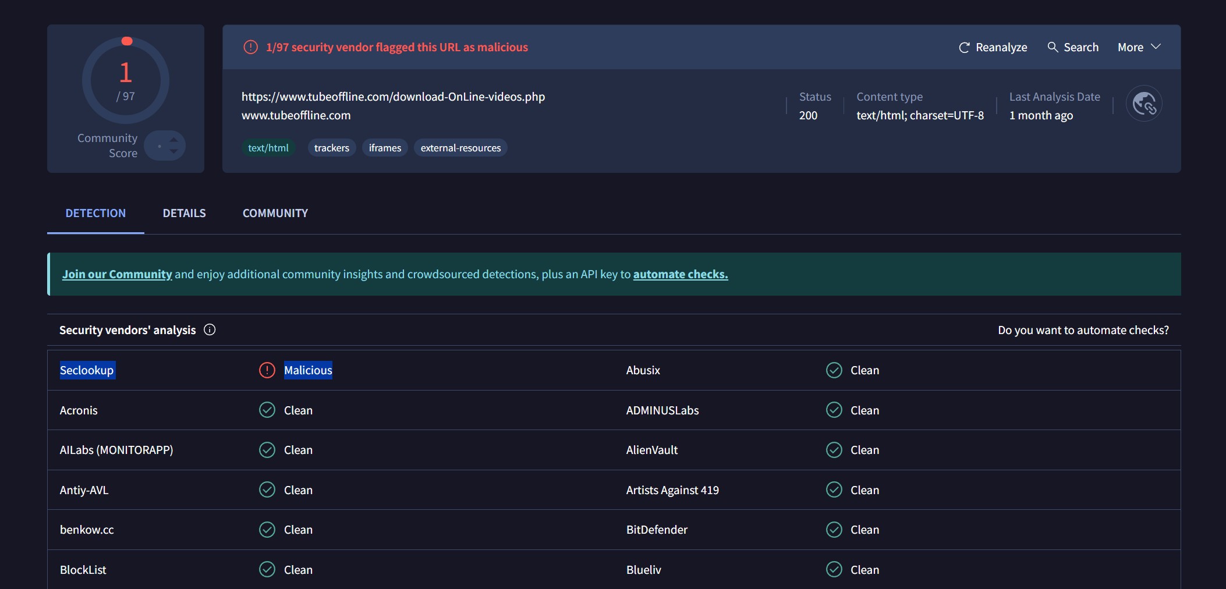Click the Reanalyze button label
The image size is (1226, 589).
click(1001, 48)
